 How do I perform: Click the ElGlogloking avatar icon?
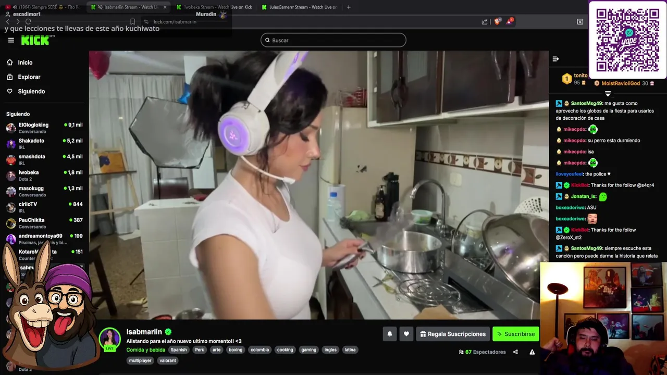tap(11, 128)
